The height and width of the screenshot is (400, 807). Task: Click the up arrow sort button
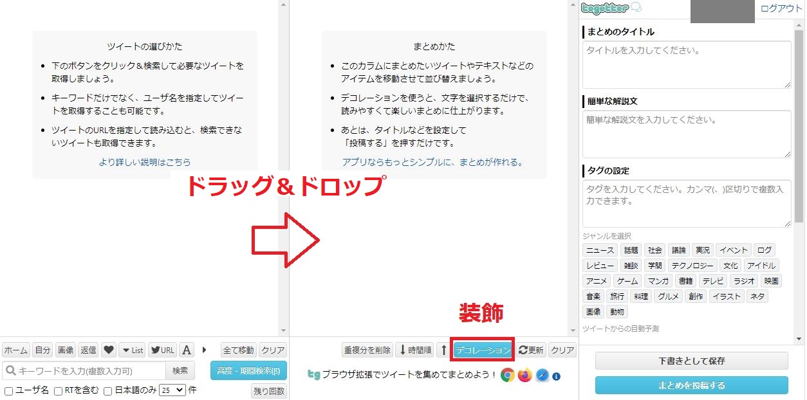(x=443, y=350)
